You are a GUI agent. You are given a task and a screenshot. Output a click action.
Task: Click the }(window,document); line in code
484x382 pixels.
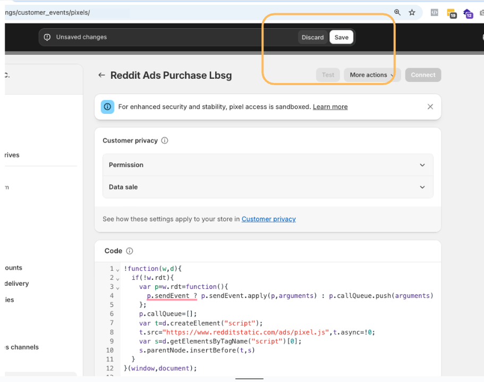(160, 368)
